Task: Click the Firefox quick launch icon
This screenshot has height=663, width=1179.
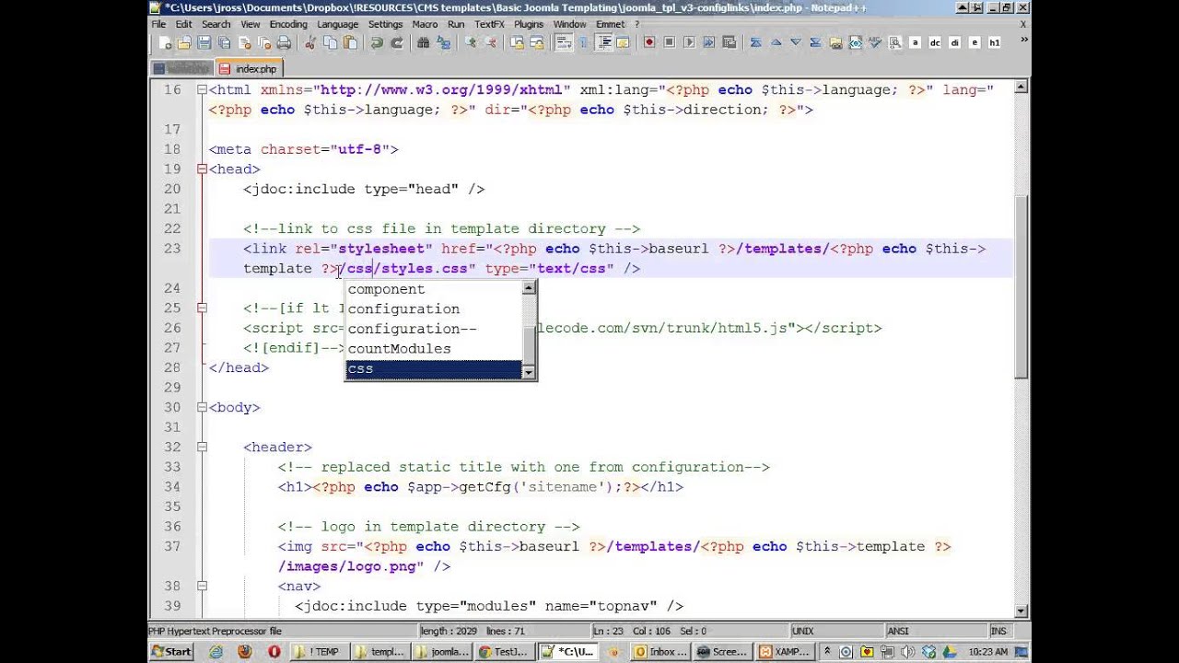Action: (x=244, y=651)
